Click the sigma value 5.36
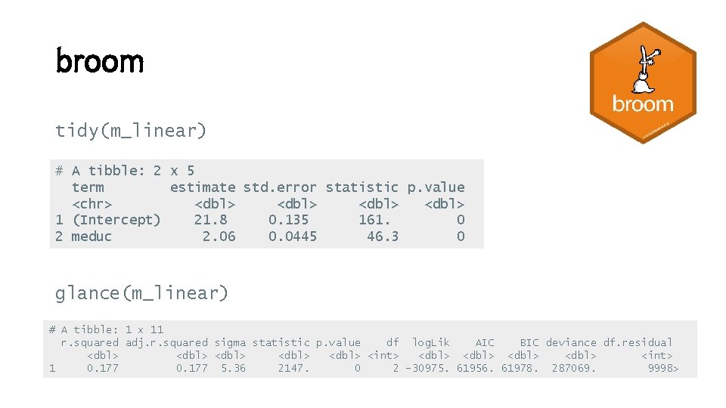The width and height of the screenshot is (726, 408). 233,368
